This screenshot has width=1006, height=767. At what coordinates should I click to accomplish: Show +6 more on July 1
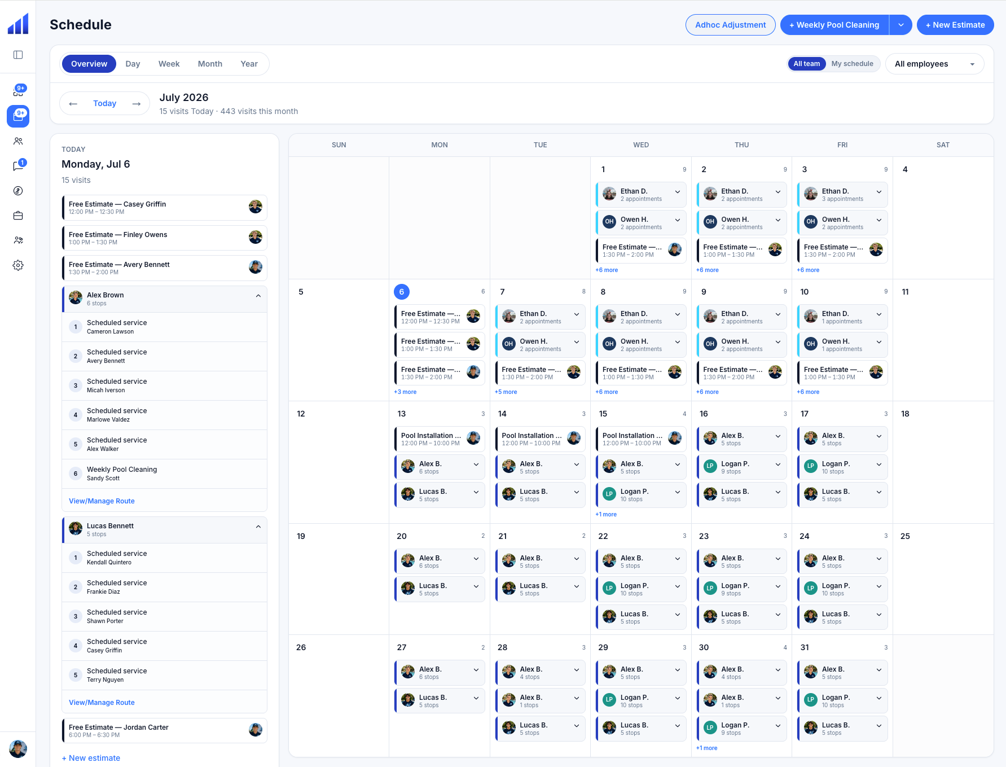point(607,270)
